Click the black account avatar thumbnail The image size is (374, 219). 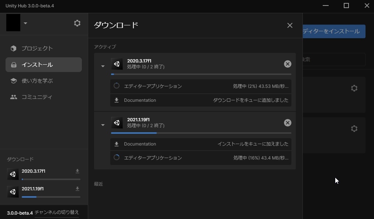pyautogui.click(x=13, y=22)
